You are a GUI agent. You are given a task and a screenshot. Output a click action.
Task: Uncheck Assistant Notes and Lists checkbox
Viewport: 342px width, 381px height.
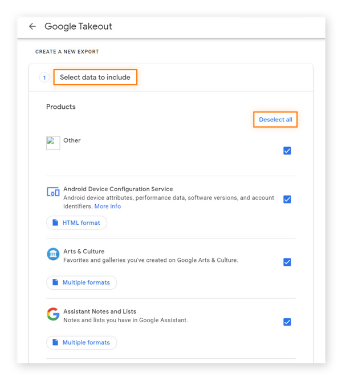287,322
